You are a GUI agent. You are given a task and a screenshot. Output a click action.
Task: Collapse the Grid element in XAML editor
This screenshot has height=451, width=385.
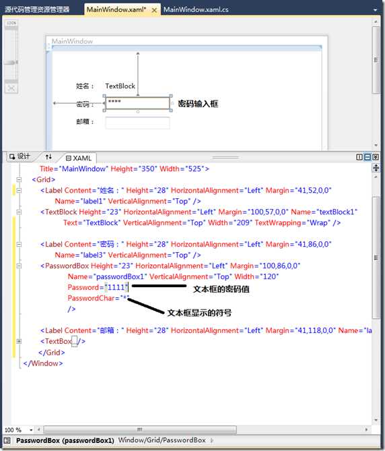[x=19, y=179]
